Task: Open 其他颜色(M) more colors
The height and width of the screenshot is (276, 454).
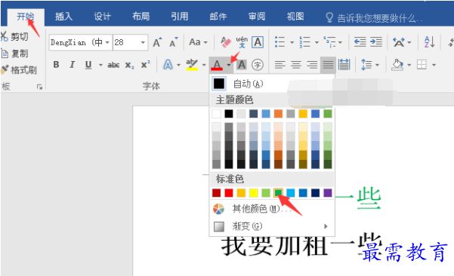Action: [272, 208]
